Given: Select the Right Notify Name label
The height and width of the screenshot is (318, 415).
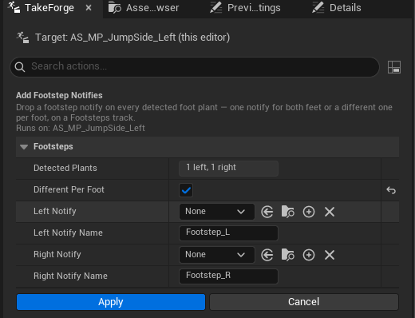Looking at the screenshot, I should point(70,276).
